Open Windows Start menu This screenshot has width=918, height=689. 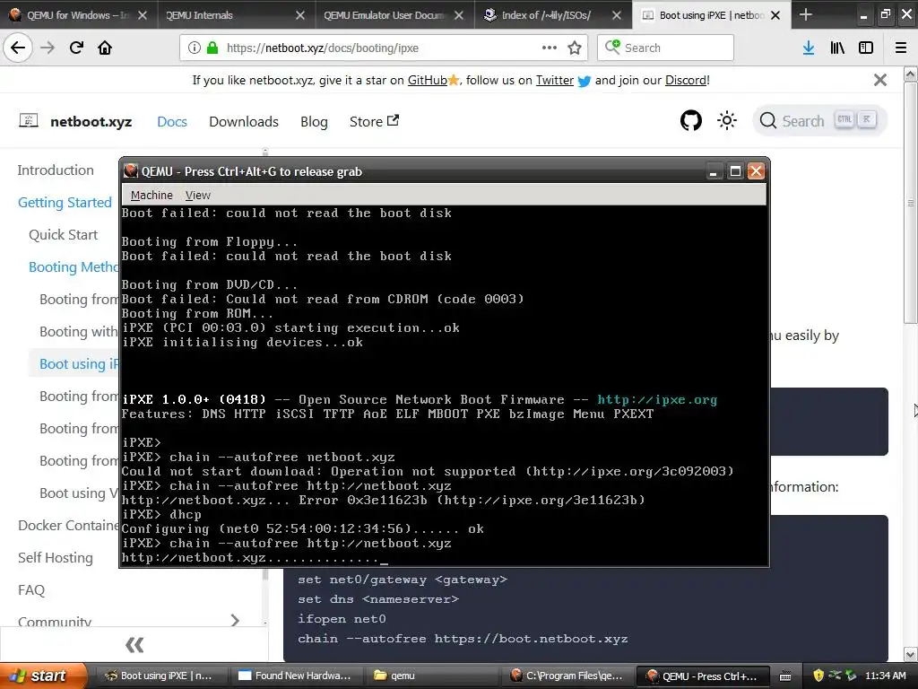[x=42, y=676]
